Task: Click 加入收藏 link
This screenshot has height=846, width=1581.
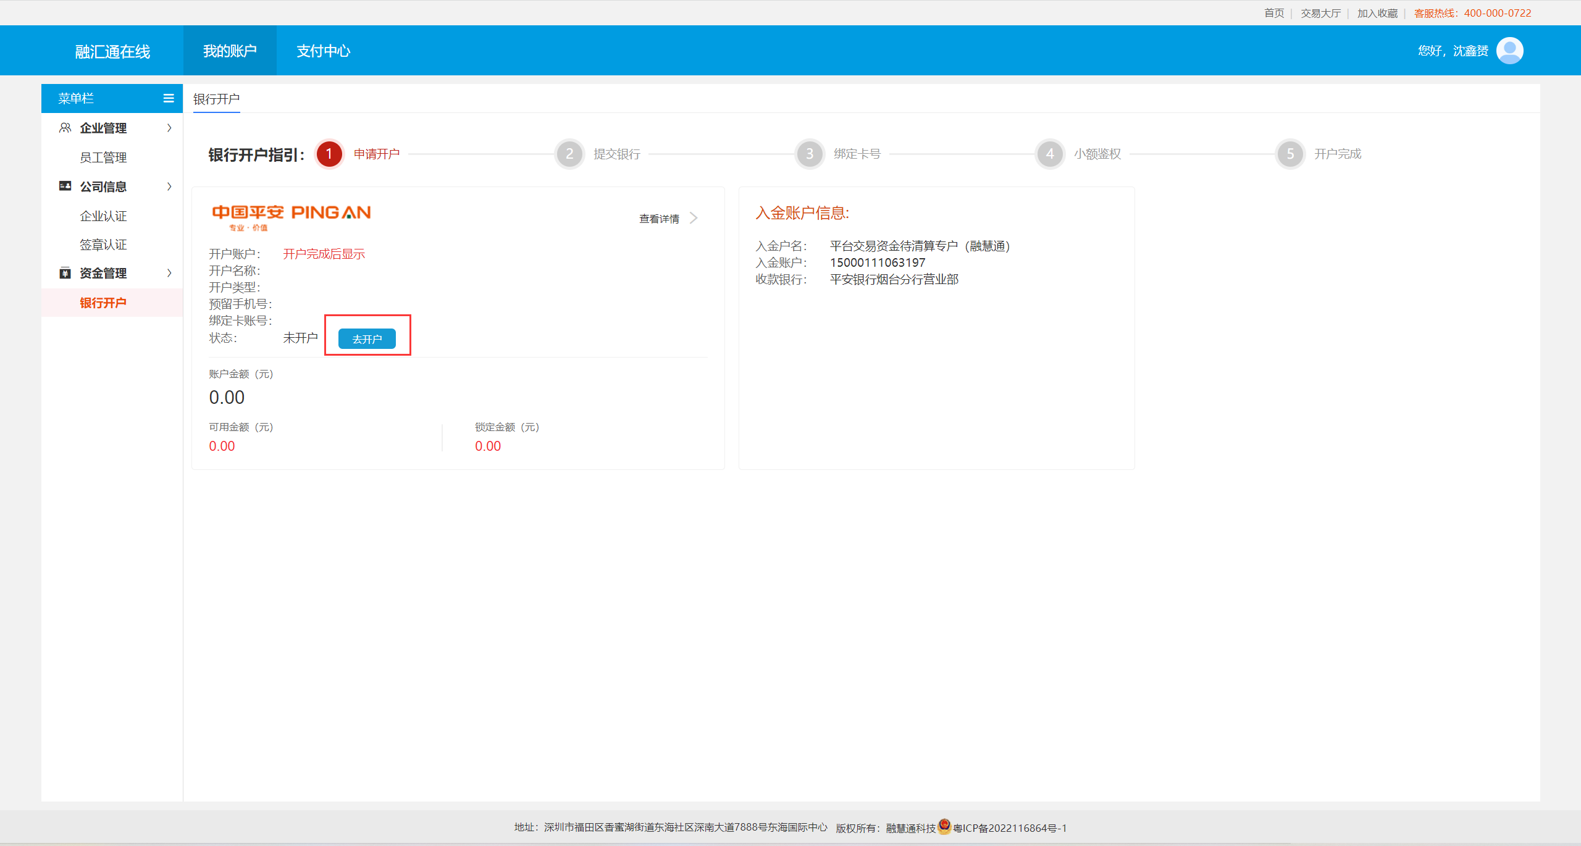Action: point(1377,13)
